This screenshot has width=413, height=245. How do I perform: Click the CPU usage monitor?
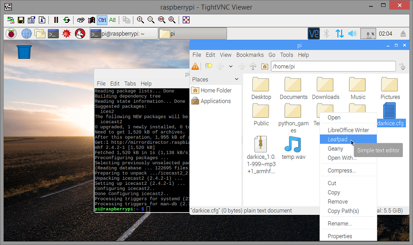point(368,34)
